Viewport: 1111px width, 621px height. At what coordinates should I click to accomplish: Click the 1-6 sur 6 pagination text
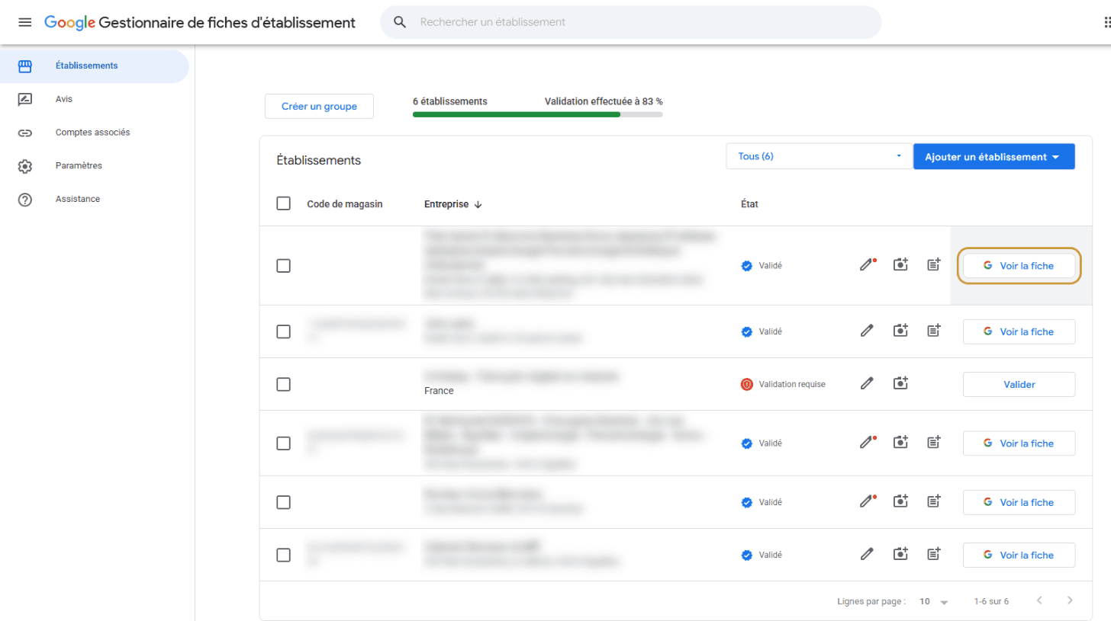(x=991, y=601)
